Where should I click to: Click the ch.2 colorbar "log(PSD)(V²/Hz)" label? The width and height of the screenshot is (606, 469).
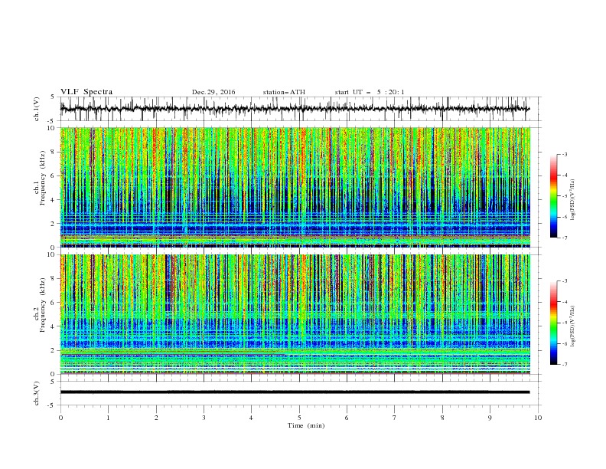[573, 326]
